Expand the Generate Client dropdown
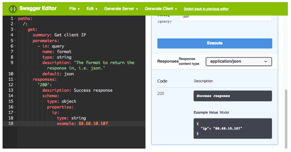291x152 pixels. point(161,9)
